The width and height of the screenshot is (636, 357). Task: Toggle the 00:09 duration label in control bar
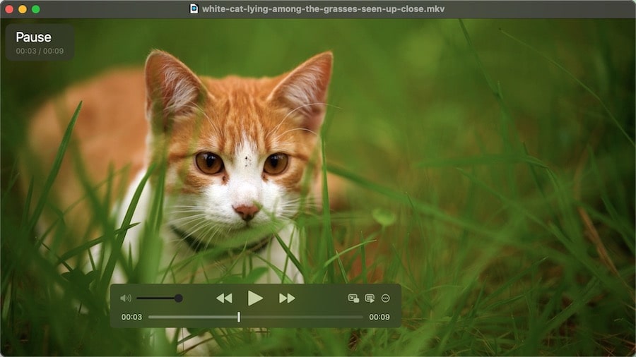[379, 317]
